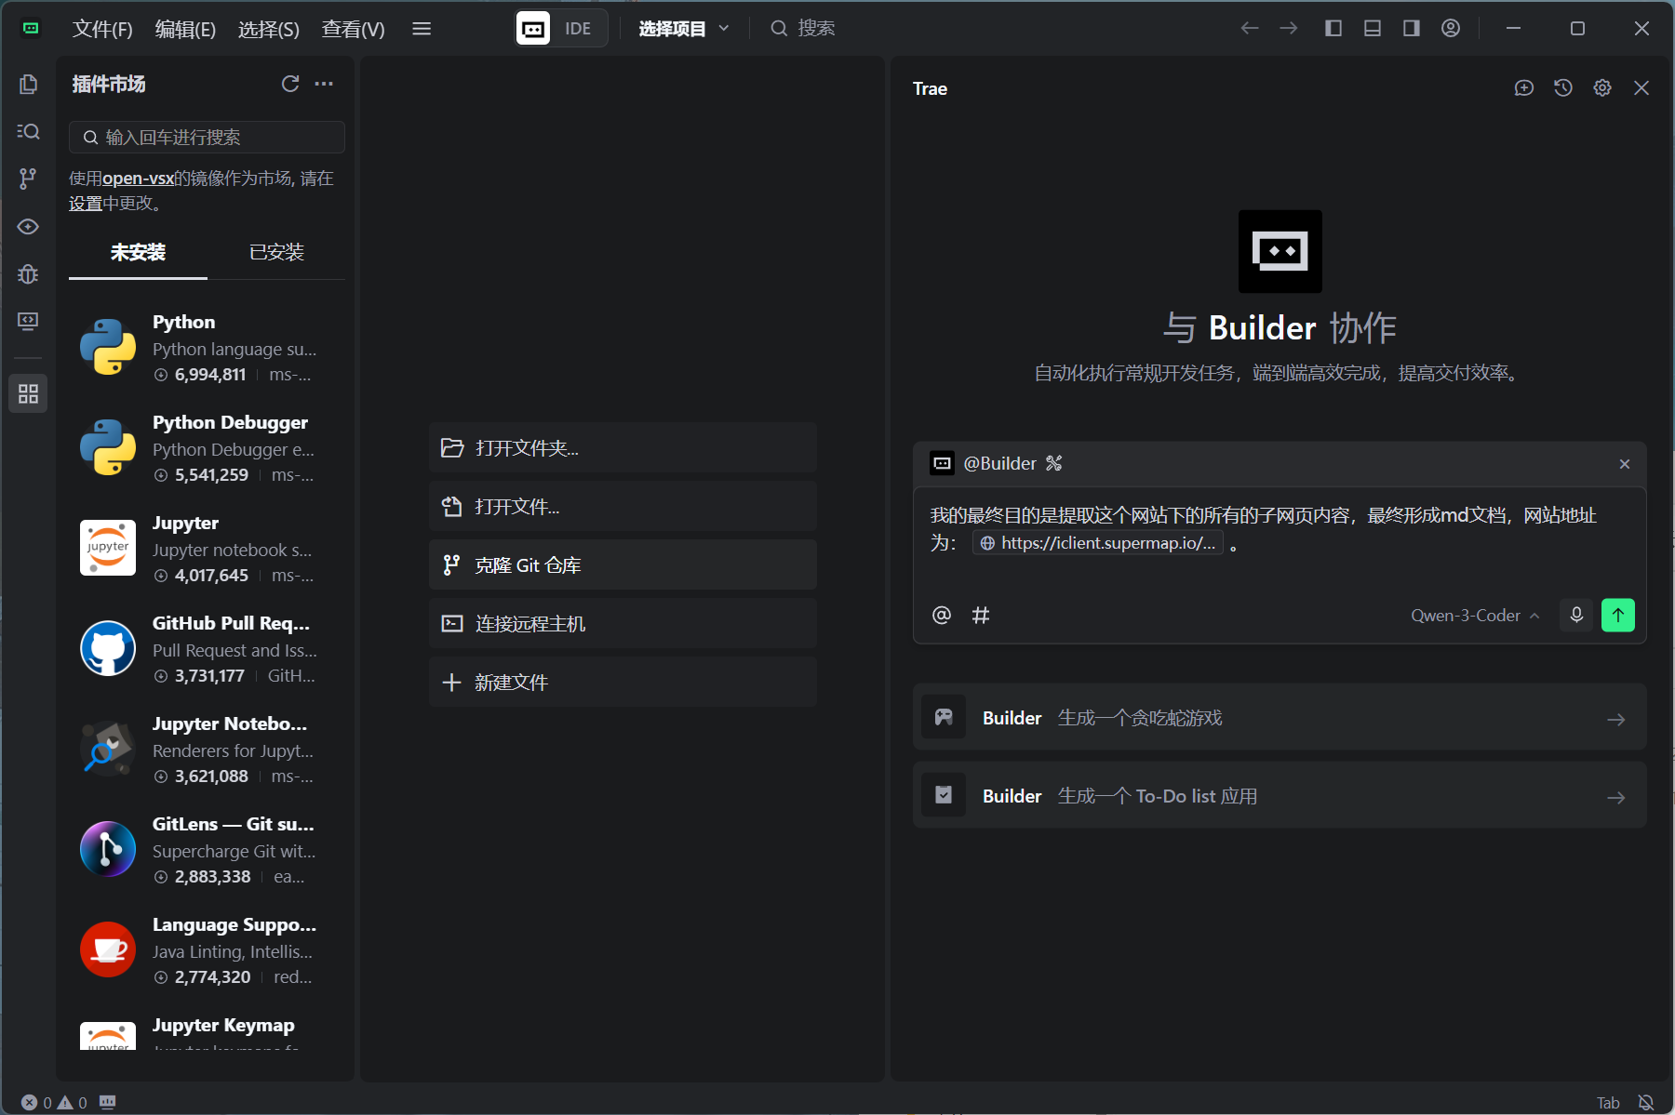Viewport: 1675px width, 1115px height.
Task: Follow the open-vsx link
Action: 138,178
